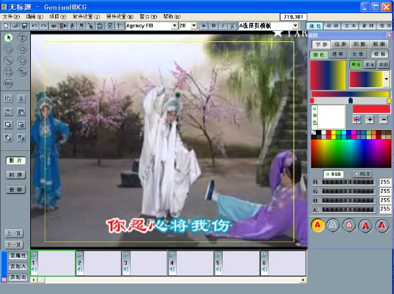Open the 窗口 (W) menu
The width and height of the screenshot is (394, 294).
(x=148, y=16)
